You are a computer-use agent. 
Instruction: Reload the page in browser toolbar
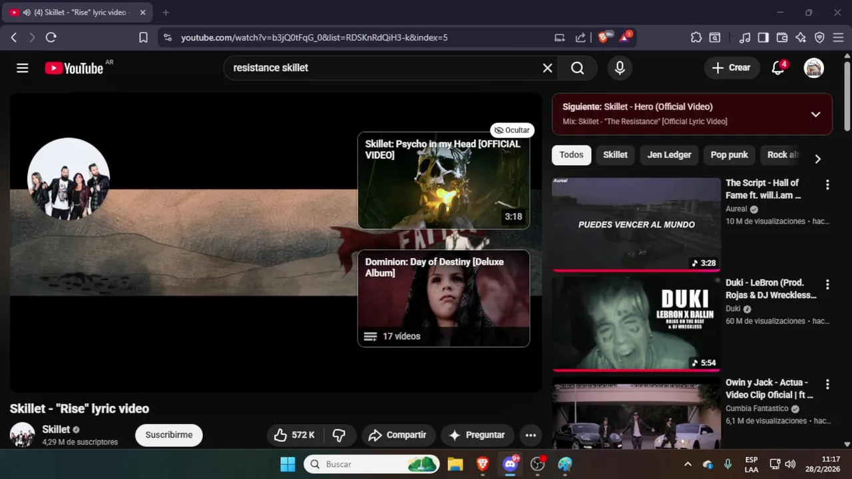point(51,38)
